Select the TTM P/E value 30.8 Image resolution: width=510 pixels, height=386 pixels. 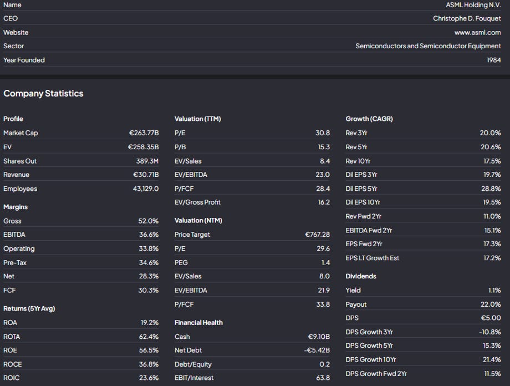(x=323, y=133)
